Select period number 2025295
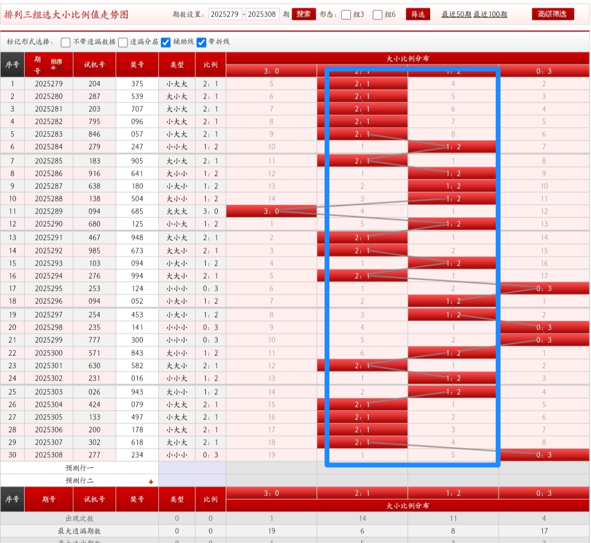Viewport: 591px width, 543px height. coord(49,288)
